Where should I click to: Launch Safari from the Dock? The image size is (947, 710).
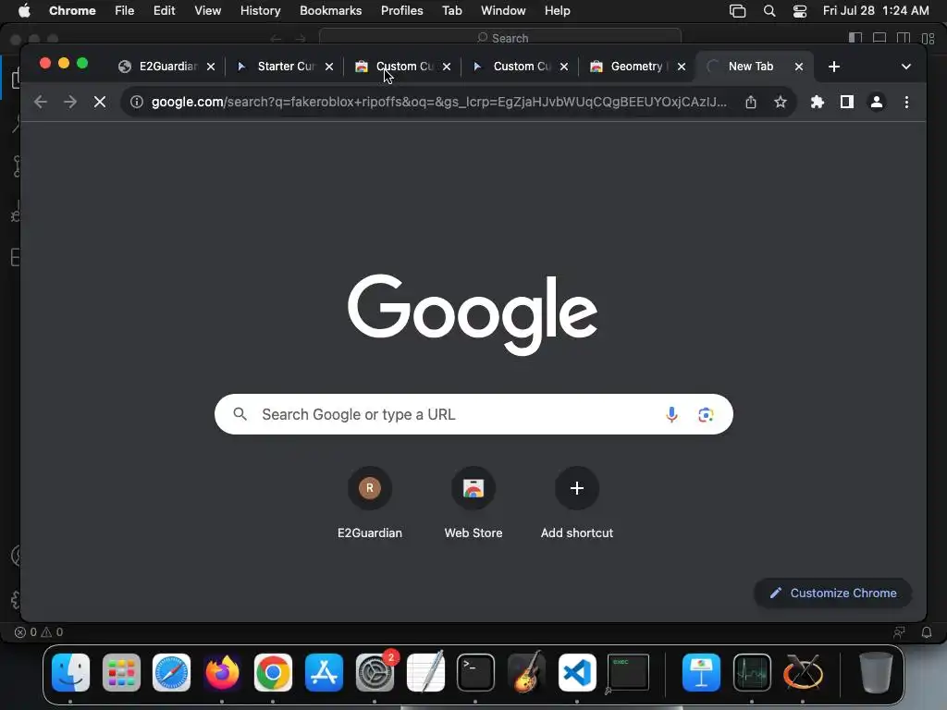click(171, 672)
